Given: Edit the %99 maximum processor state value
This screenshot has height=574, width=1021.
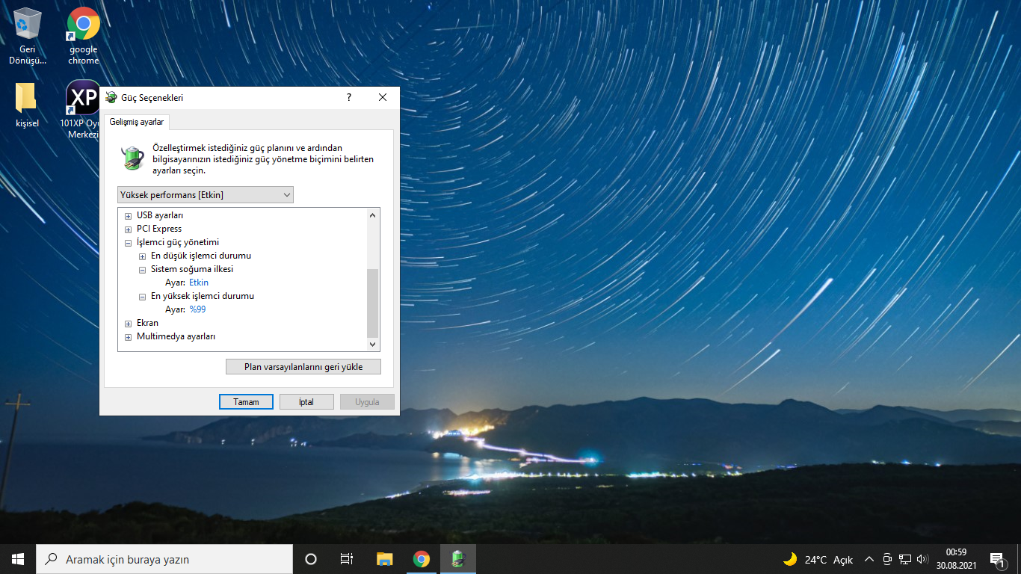Looking at the screenshot, I should 197,309.
